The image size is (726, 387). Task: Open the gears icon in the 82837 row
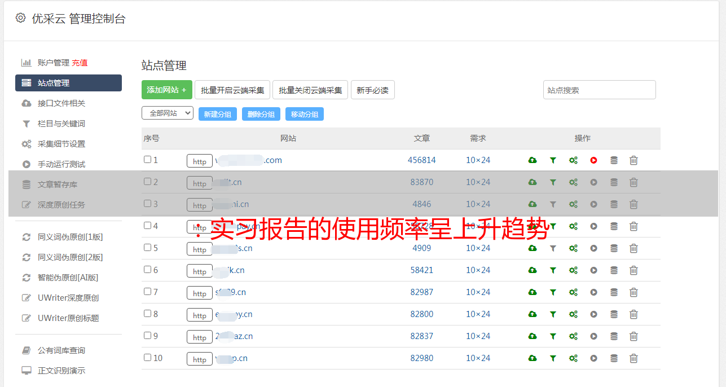coord(573,336)
